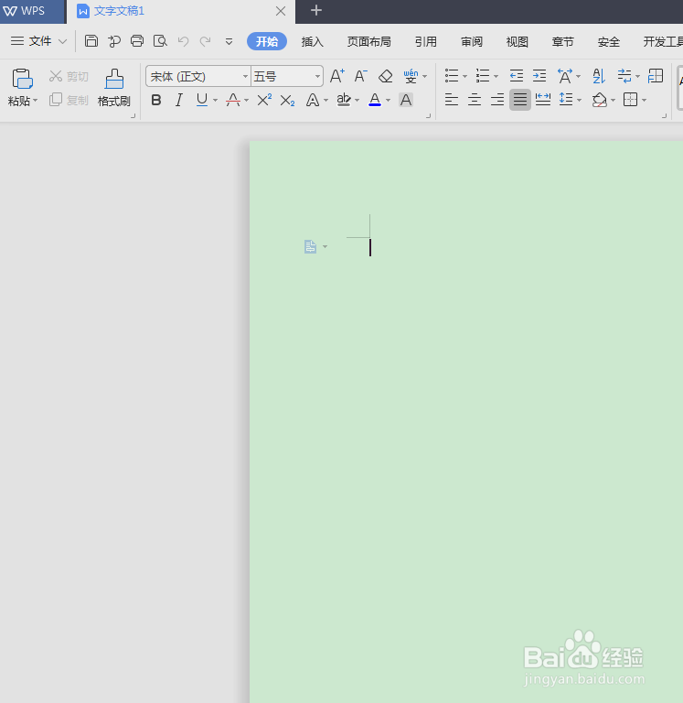683x703 pixels.
Task: Decrease font size with A- icon
Action: point(360,76)
